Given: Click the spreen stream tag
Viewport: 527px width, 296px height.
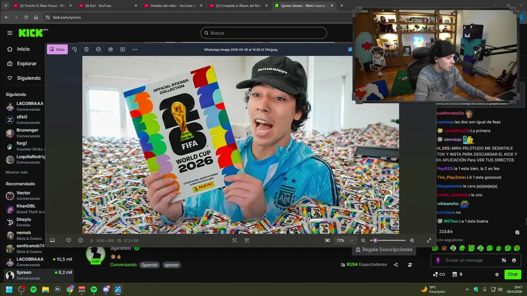Looking at the screenshot, I should [172, 265].
